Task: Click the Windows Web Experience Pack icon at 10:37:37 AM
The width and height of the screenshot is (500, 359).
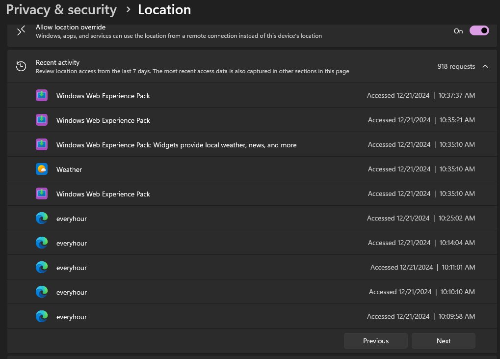Action: pos(42,95)
